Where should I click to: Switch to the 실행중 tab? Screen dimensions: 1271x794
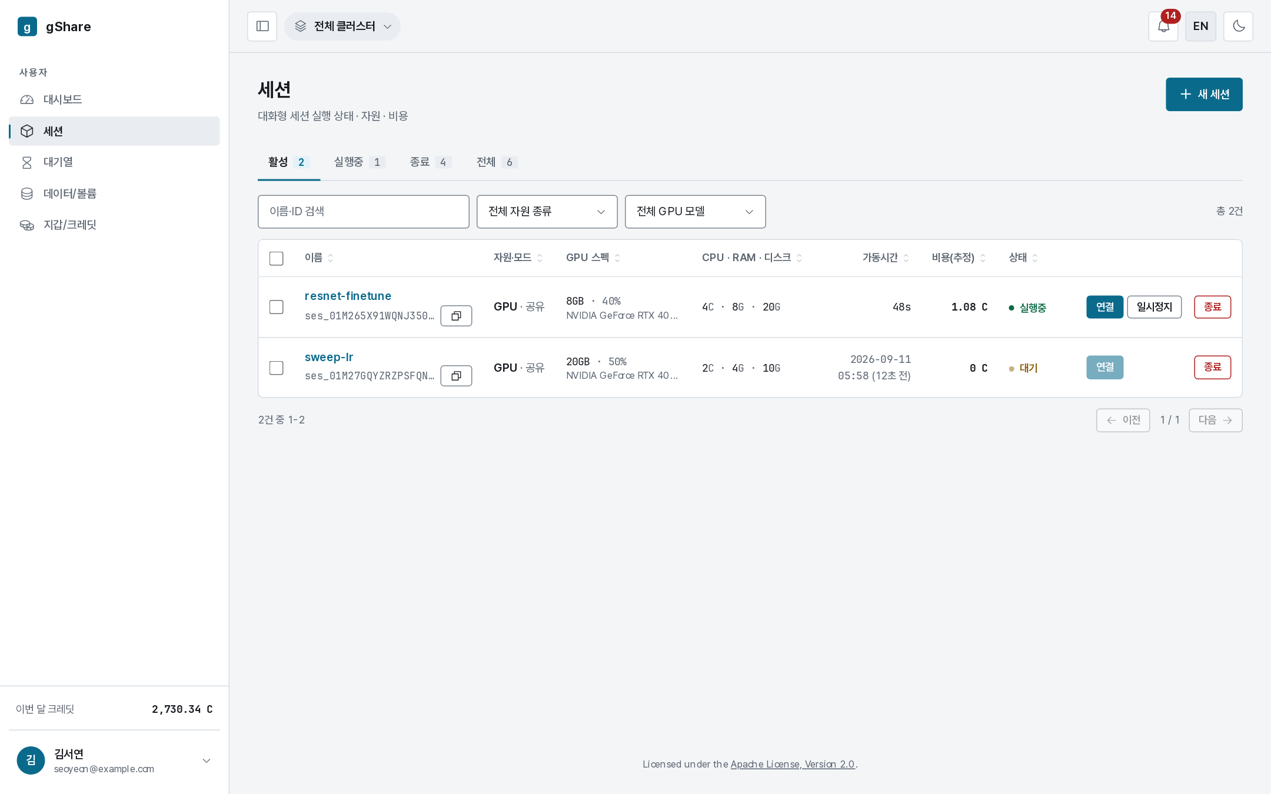coord(360,162)
